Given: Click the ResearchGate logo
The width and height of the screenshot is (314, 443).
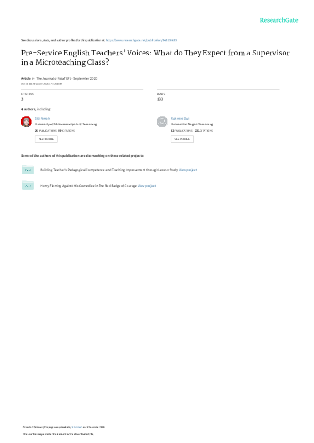Looking at the screenshot, I should tap(279, 20).
